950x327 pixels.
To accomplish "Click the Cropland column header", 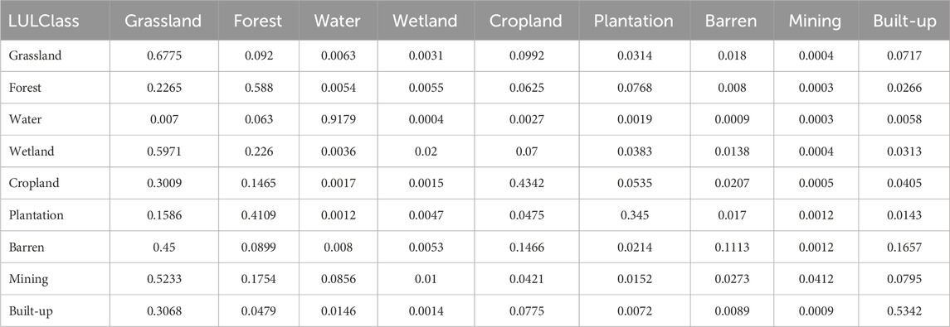I will coord(526,21).
